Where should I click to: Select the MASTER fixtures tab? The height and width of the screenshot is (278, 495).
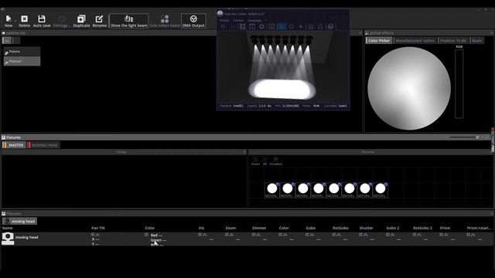tap(14, 145)
